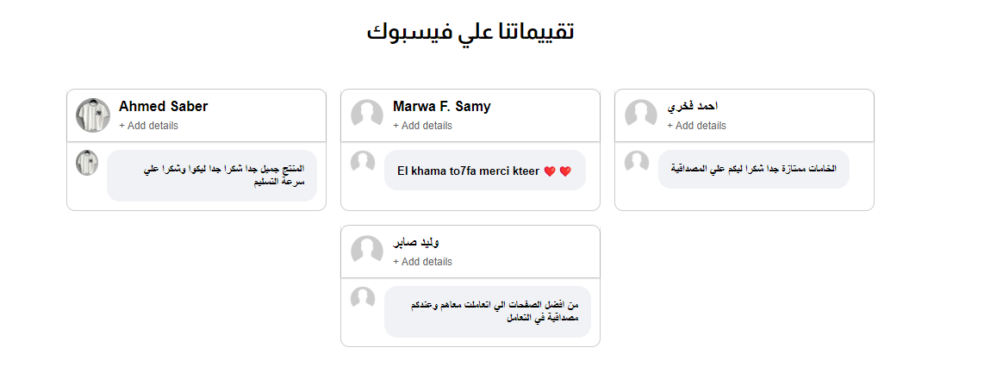Open the Ahmed Saber name link
Screen dimensions: 984x379
[x=163, y=106]
